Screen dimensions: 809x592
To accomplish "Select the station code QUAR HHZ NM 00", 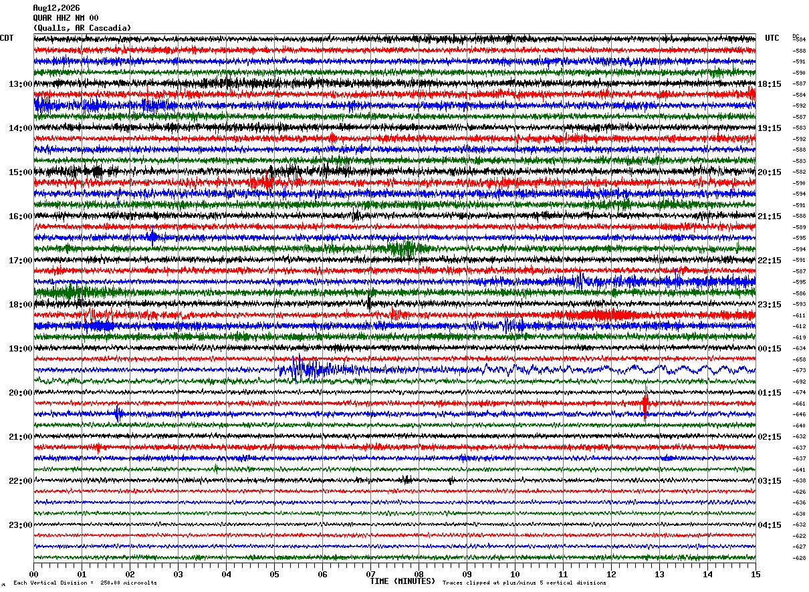I will tap(66, 18).
